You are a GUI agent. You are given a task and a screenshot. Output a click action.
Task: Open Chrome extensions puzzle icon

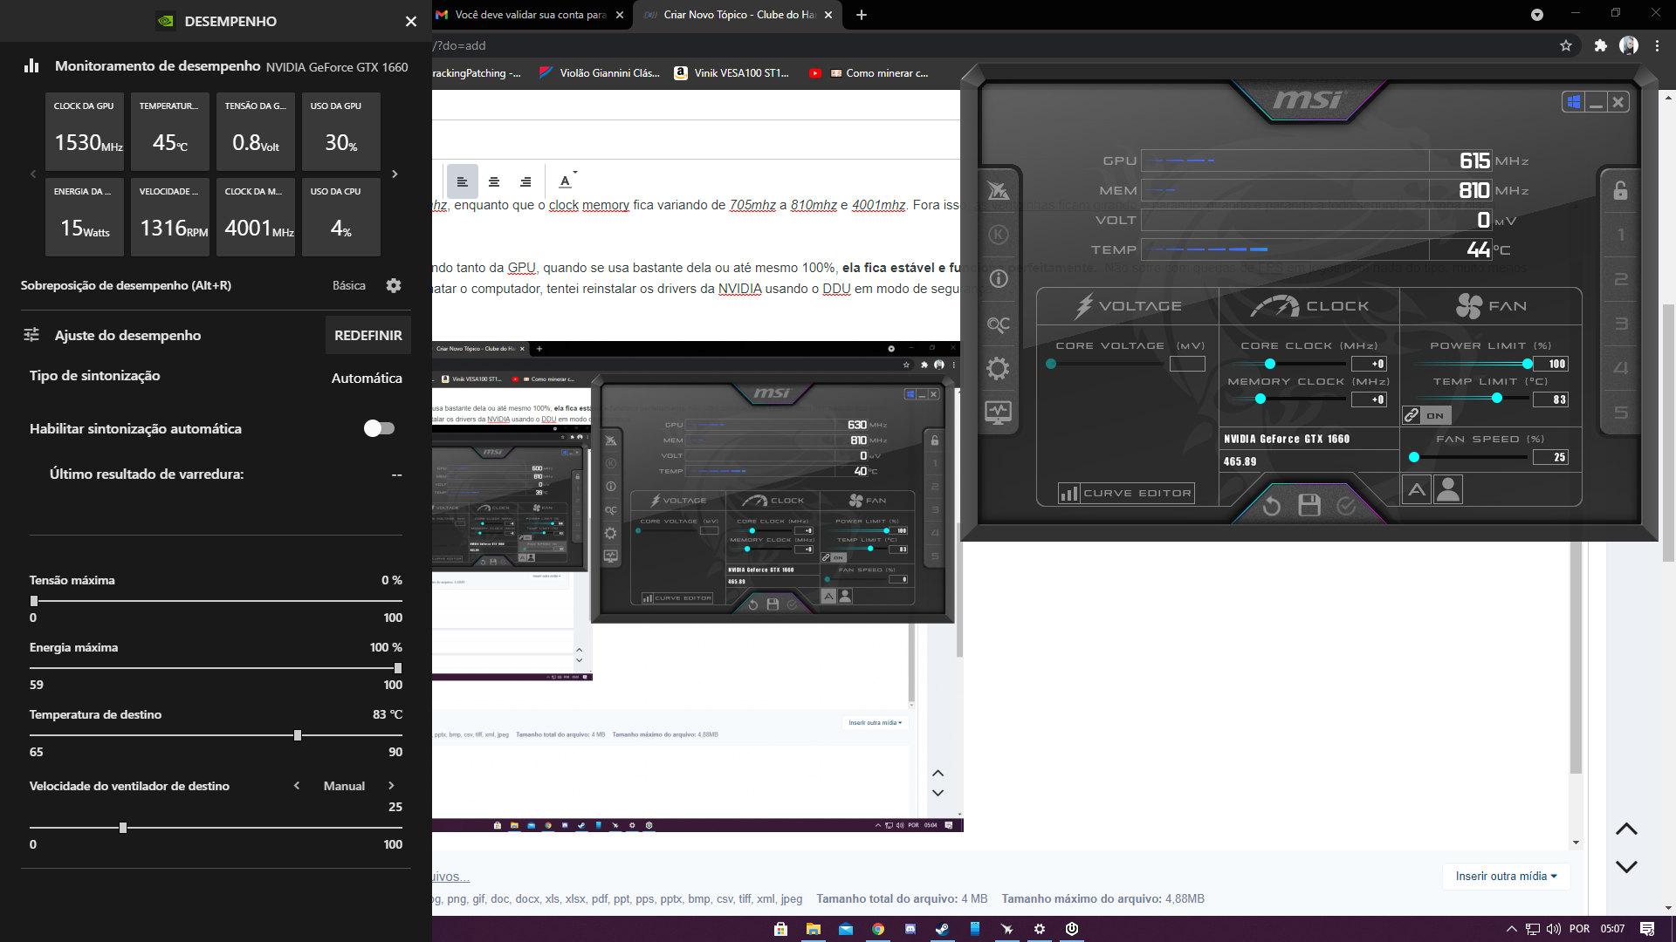tap(1600, 45)
